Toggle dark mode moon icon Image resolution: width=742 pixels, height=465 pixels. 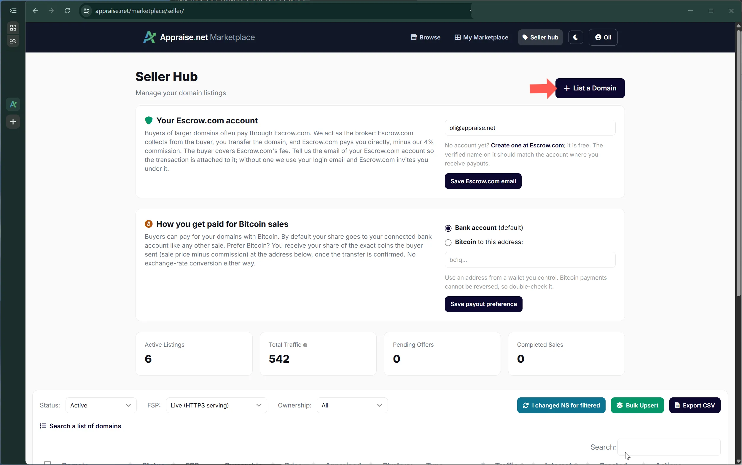[575, 37]
